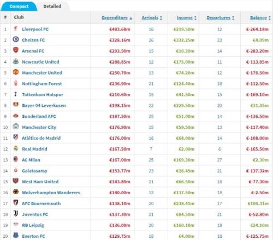Click the Tottenham Hotspur crest icon
273x240 pixels.
16,94
